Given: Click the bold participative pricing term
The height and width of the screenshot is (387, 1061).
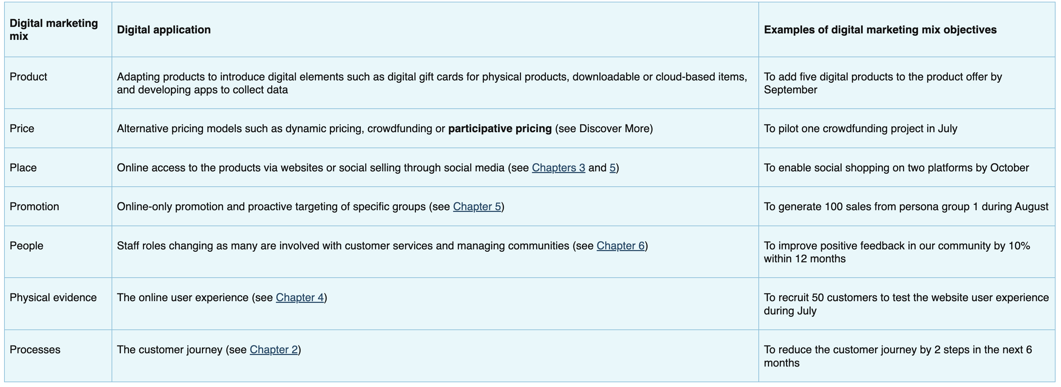Looking at the screenshot, I should point(499,129).
